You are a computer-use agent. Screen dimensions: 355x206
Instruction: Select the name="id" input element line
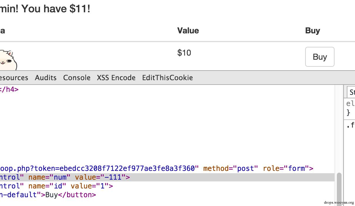point(56,186)
